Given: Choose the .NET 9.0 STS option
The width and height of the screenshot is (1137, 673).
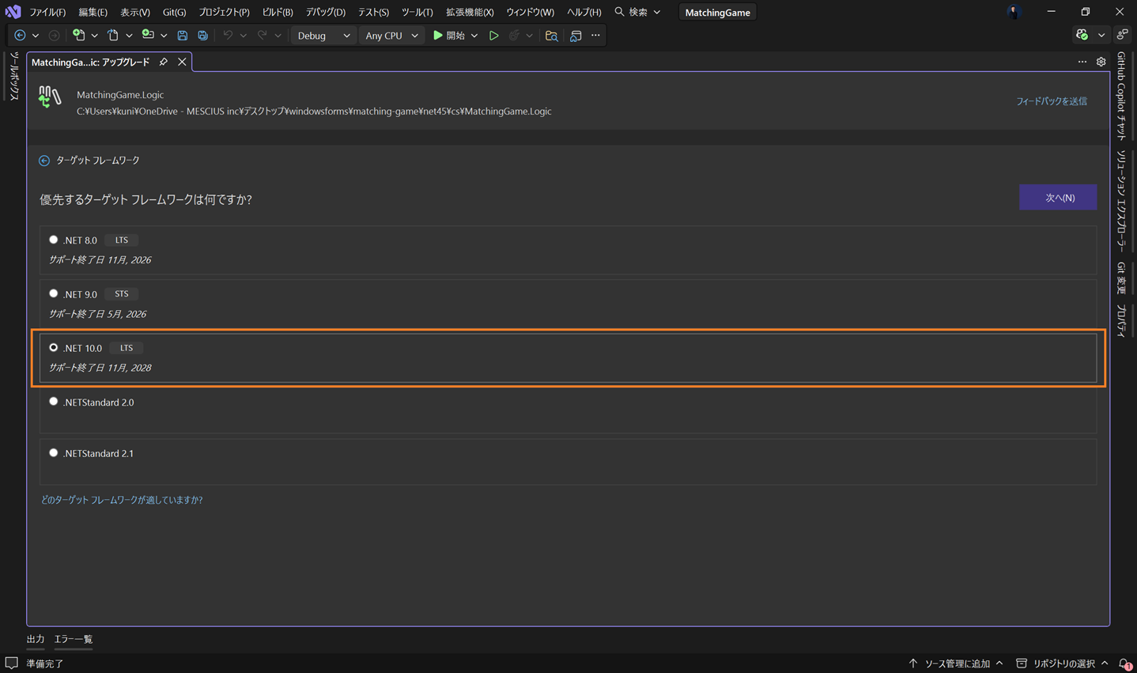Looking at the screenshot, I should (x=54, y=293).
